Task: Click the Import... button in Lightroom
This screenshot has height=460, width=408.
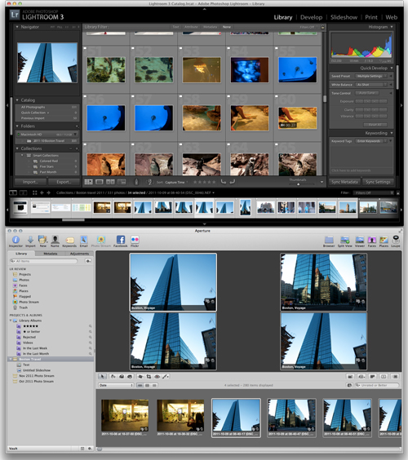Action: coord(30,182)
